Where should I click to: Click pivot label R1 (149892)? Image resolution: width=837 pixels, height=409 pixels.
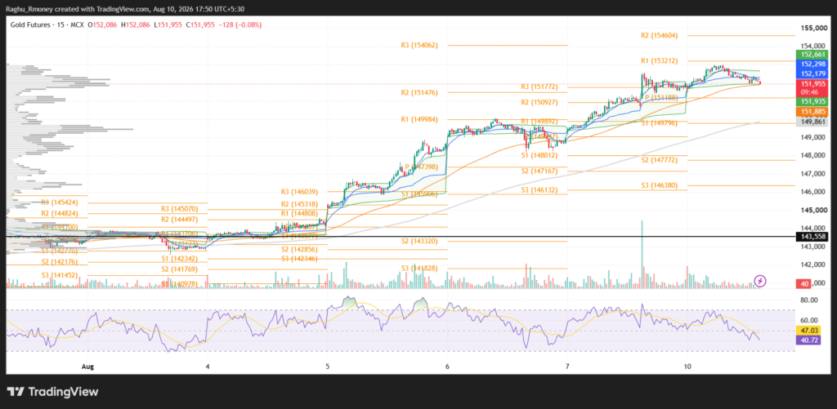tap(539, 121)
